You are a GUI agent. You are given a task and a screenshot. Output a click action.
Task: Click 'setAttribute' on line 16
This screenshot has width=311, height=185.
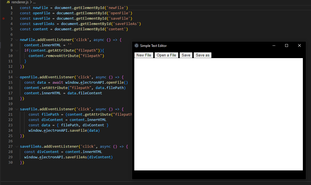tap(55, 88)
